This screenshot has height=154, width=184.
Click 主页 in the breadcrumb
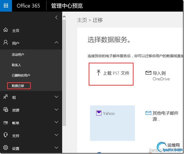pyautogui.click(x=82, y=20)
